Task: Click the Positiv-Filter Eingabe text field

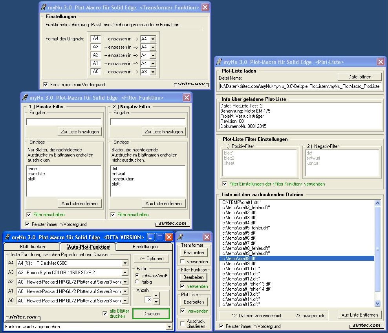Action: [64, 122]
